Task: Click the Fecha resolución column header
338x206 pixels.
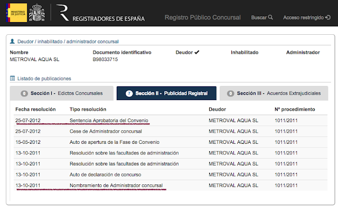Action: click(x=35, y=109)
